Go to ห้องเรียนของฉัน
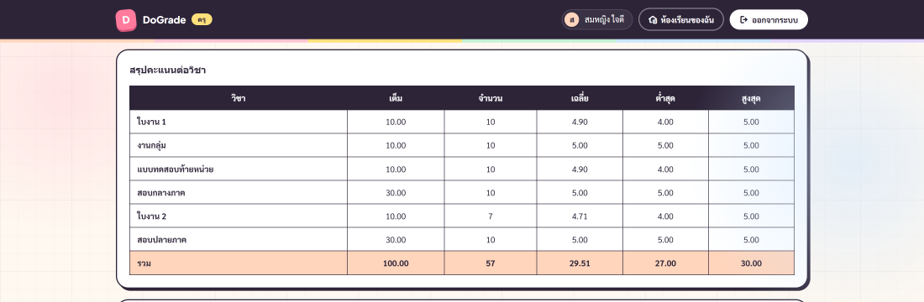924x302 pixels. pyautogui.click(x=681, y=19)
